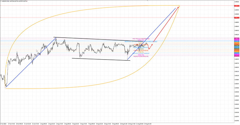Click the 28 Jul 09:30 time label
This screenshot has width=240, height=125.
pos(19,124)
